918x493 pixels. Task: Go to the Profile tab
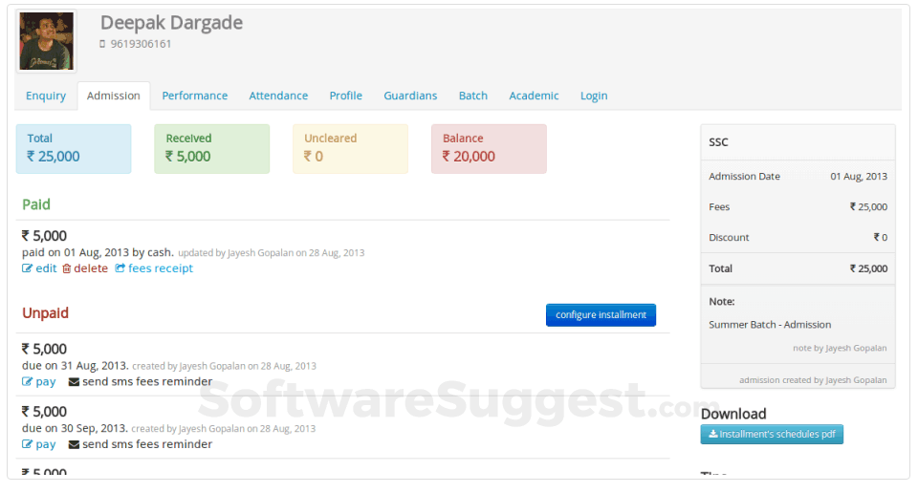pyautogui.click(x=346, y=96)
